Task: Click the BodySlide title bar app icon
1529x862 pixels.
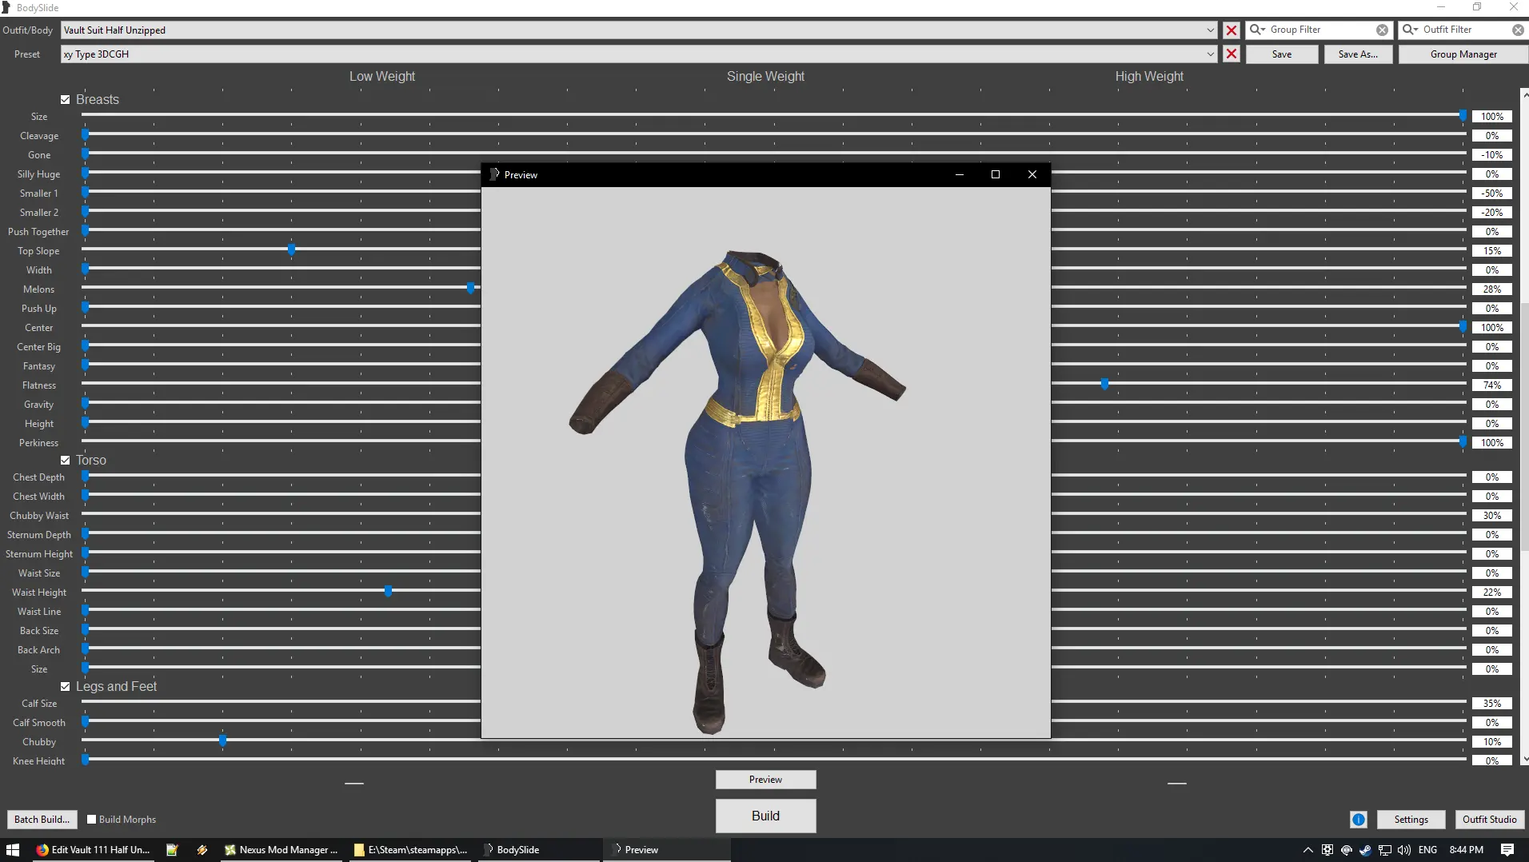Action: (x=6, y=7)
